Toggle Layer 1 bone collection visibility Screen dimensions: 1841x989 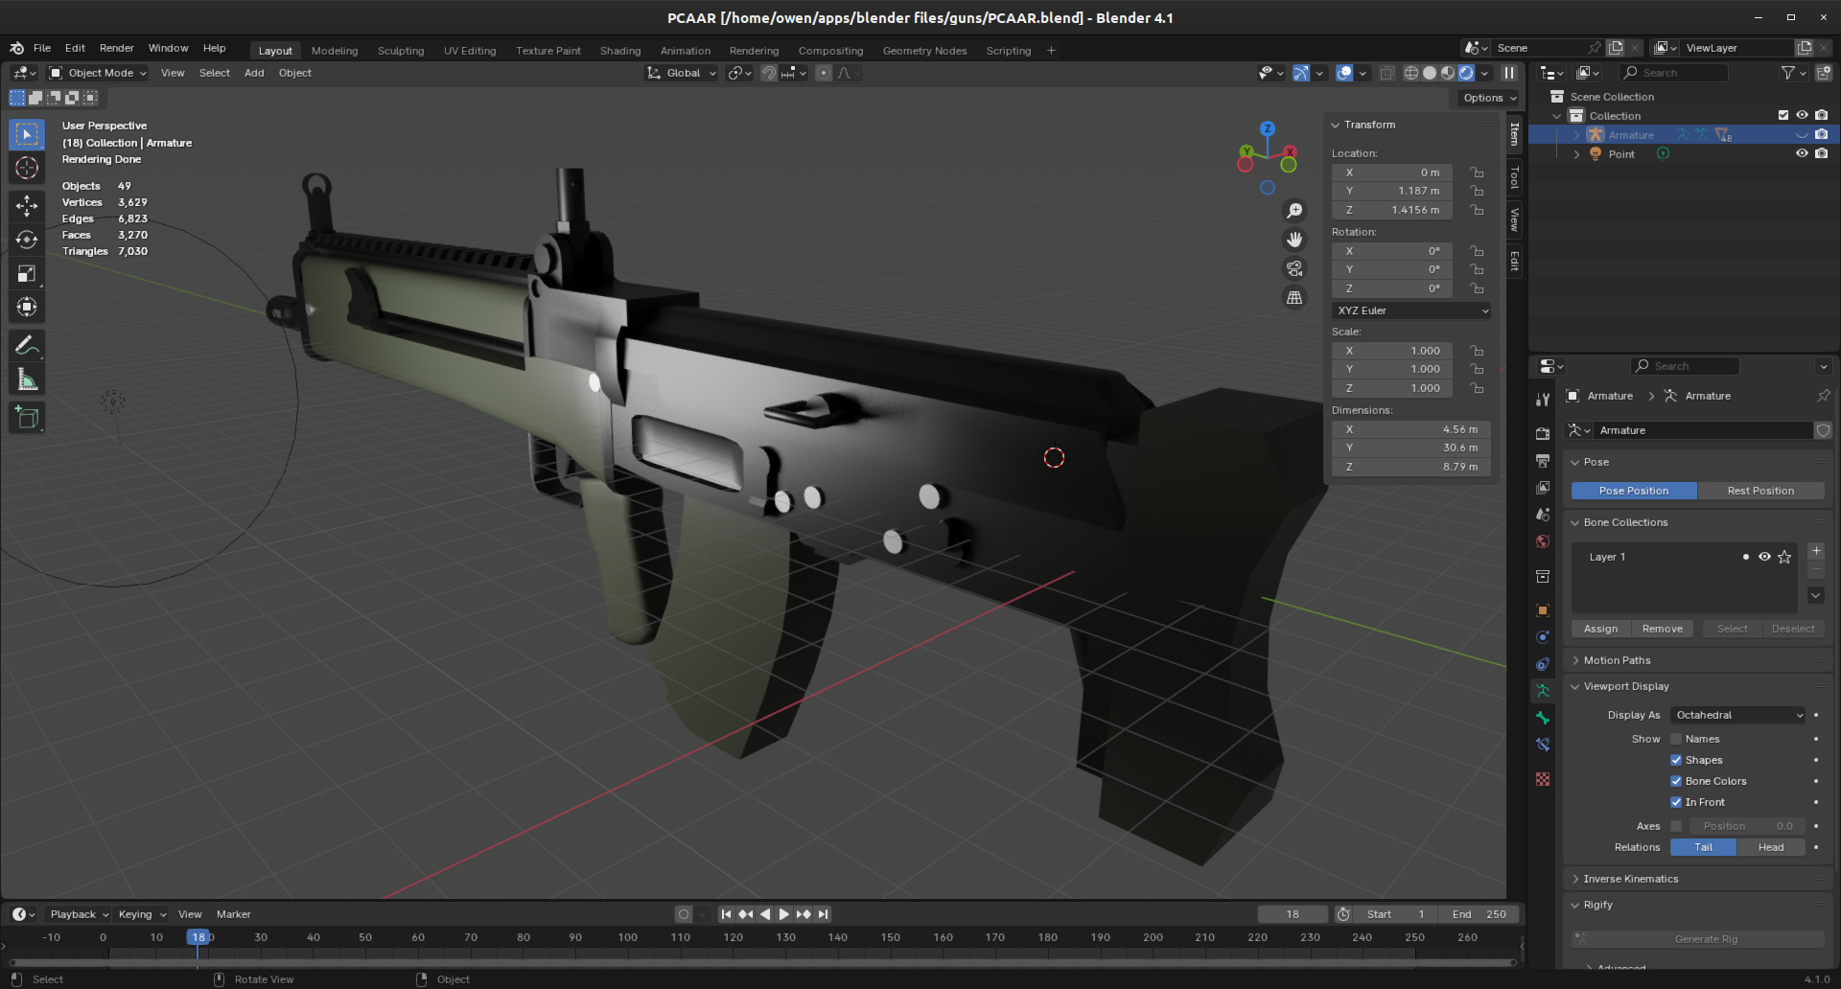(x=1764, y=557)
